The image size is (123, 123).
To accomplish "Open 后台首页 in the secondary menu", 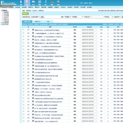I will click(x=70, y=7).
